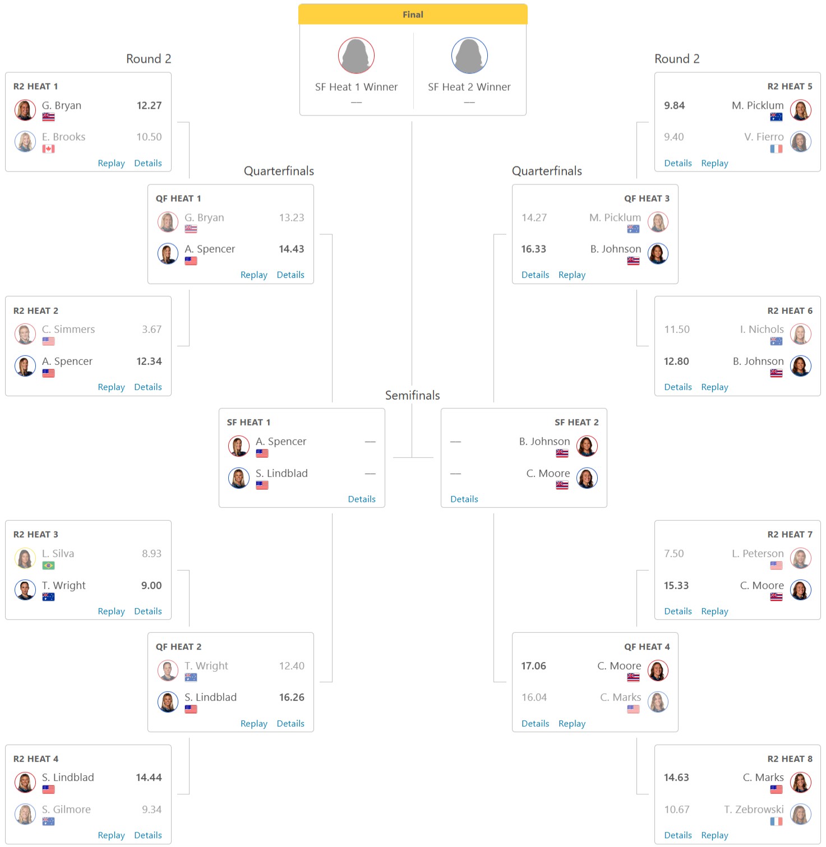Image resolution: width=826 pixels, height=847 pixels.
Task: Click C. Moore's avatar in QF Heat 4
Action: point(658,670)
